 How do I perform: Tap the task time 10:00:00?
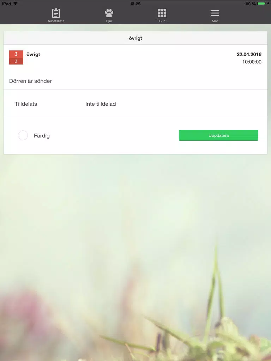pyautogui.click(x=252, y=62)
